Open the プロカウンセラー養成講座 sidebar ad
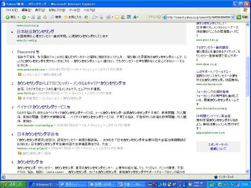Viewport: 251px width, 188px height. click(x=212, y=47)
